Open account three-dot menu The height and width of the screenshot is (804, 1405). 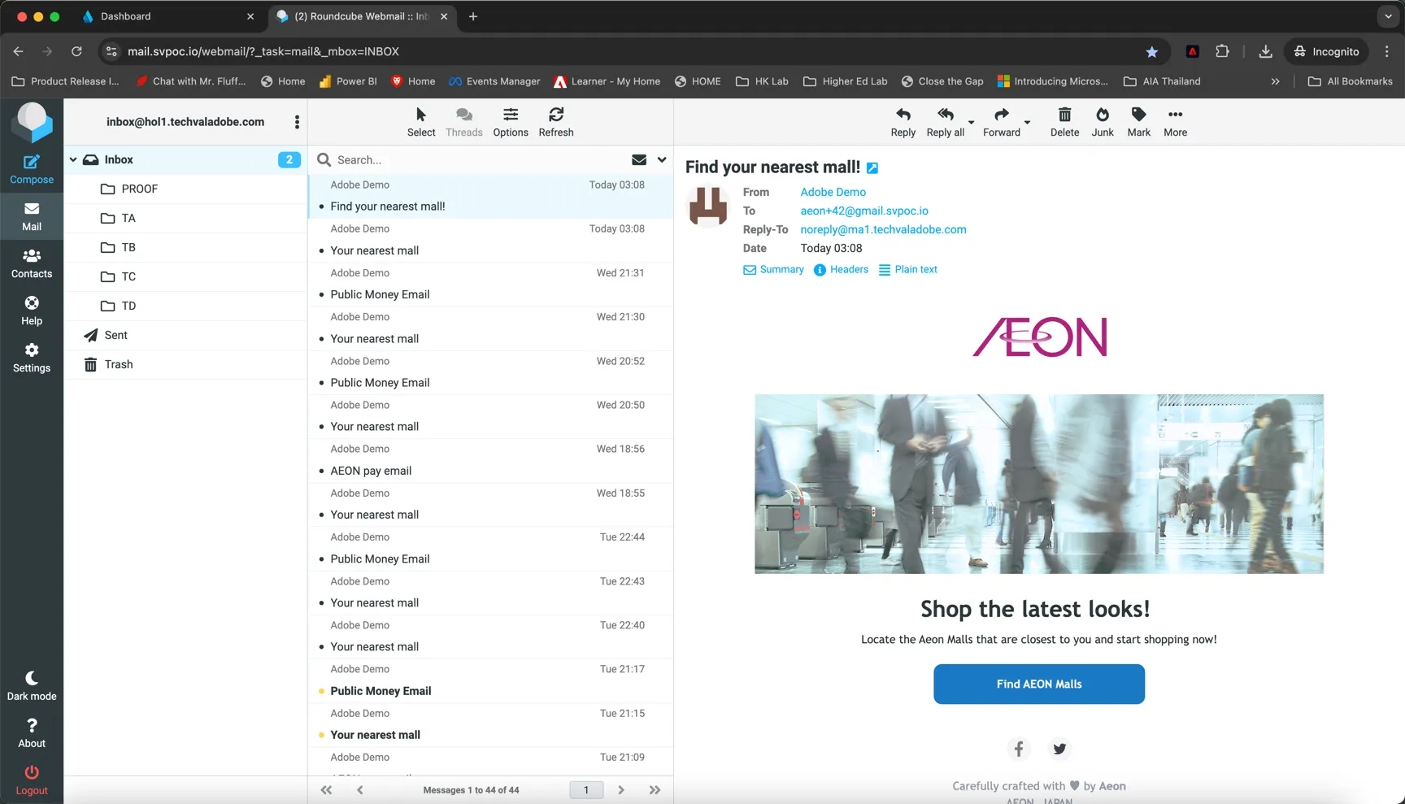297,122
